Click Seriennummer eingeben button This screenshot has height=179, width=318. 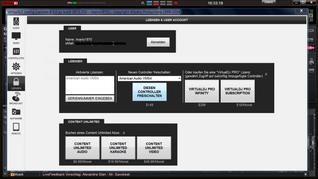tap(90, 98)
